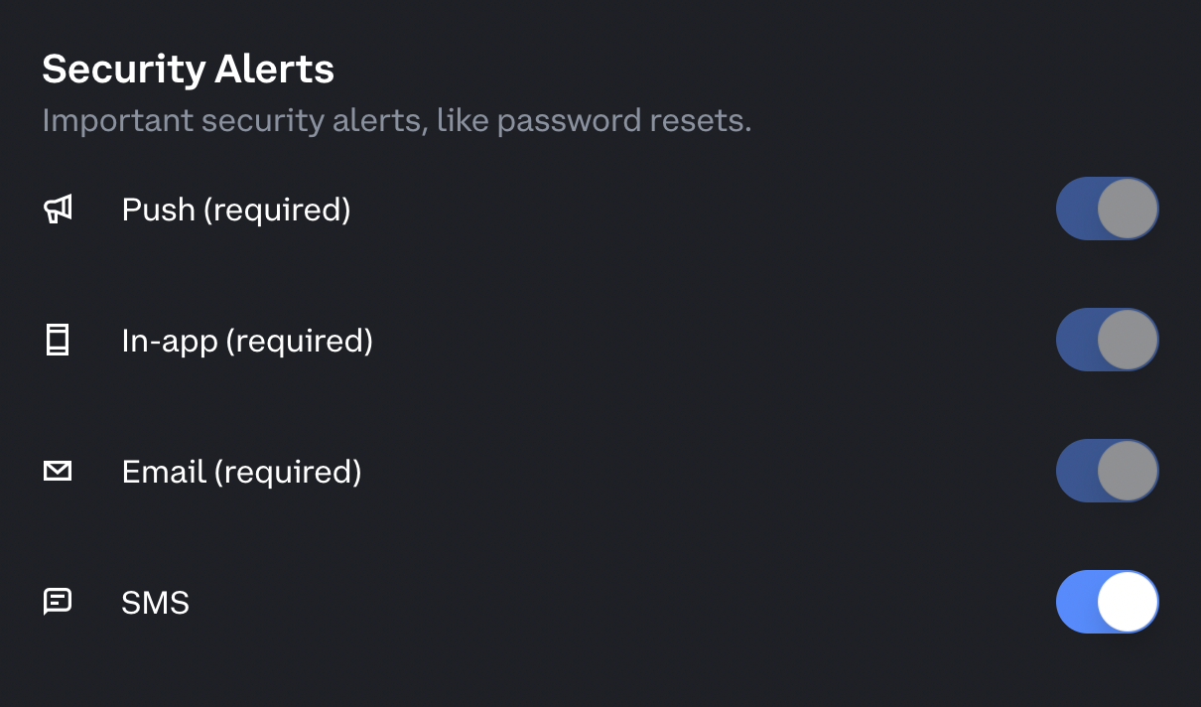Select the In-app (required) label

[x=246, y=341]
